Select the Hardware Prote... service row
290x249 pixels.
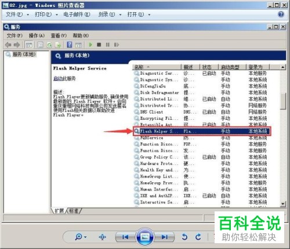click(201, 163)
